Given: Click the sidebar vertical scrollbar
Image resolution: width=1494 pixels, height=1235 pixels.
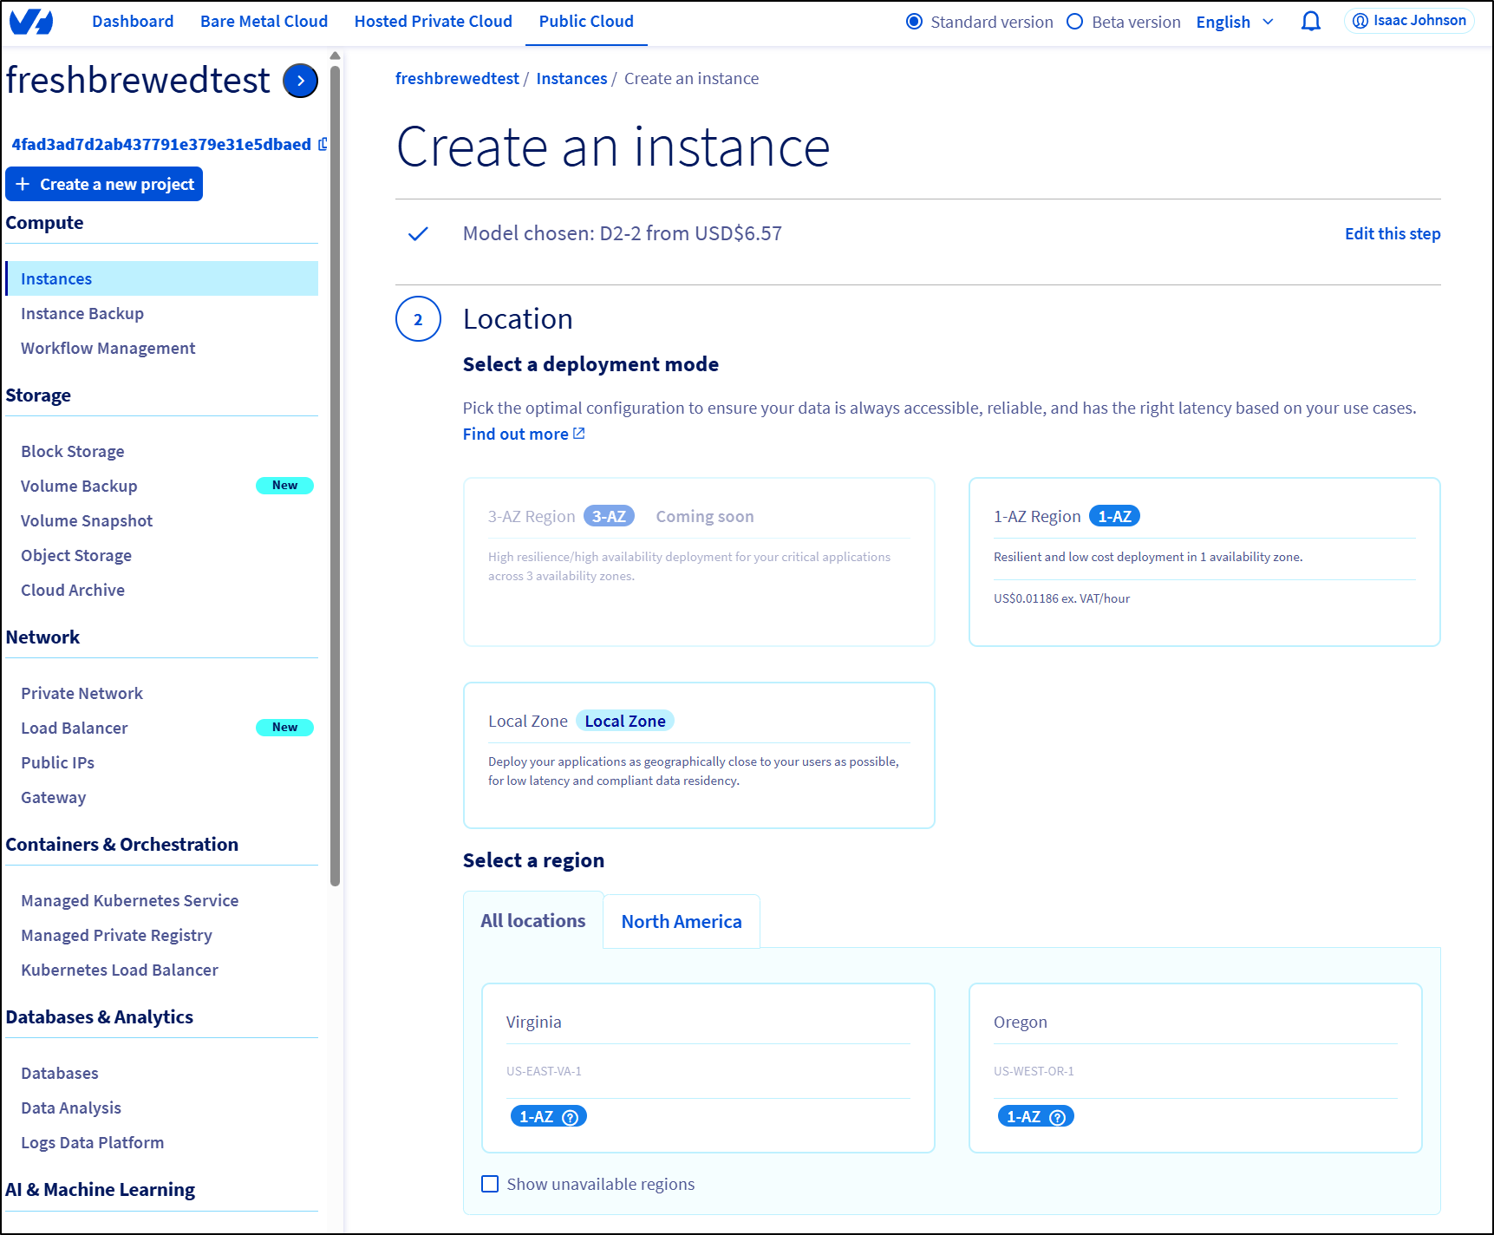Looking at the screenshot, I should click(336, 468).
